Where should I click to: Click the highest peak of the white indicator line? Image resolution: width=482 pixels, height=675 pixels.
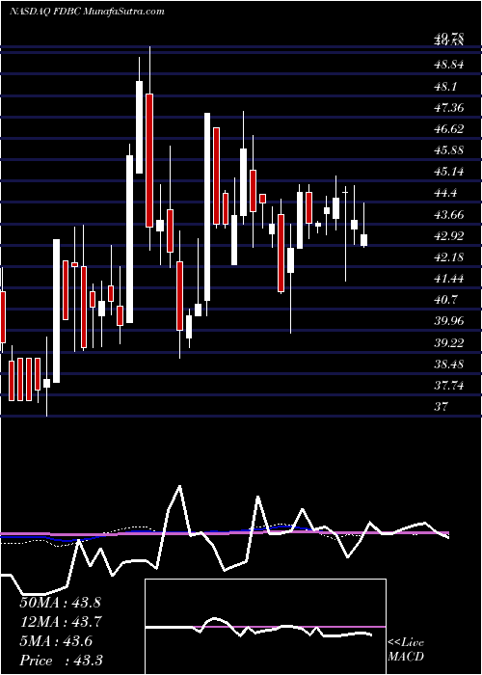179,487
